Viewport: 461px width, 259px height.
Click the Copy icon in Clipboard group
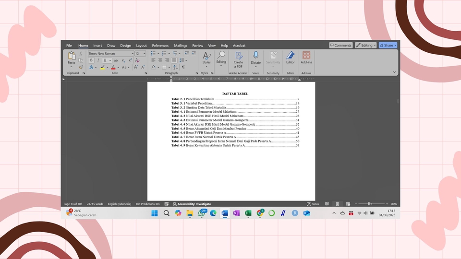point(81,60)
